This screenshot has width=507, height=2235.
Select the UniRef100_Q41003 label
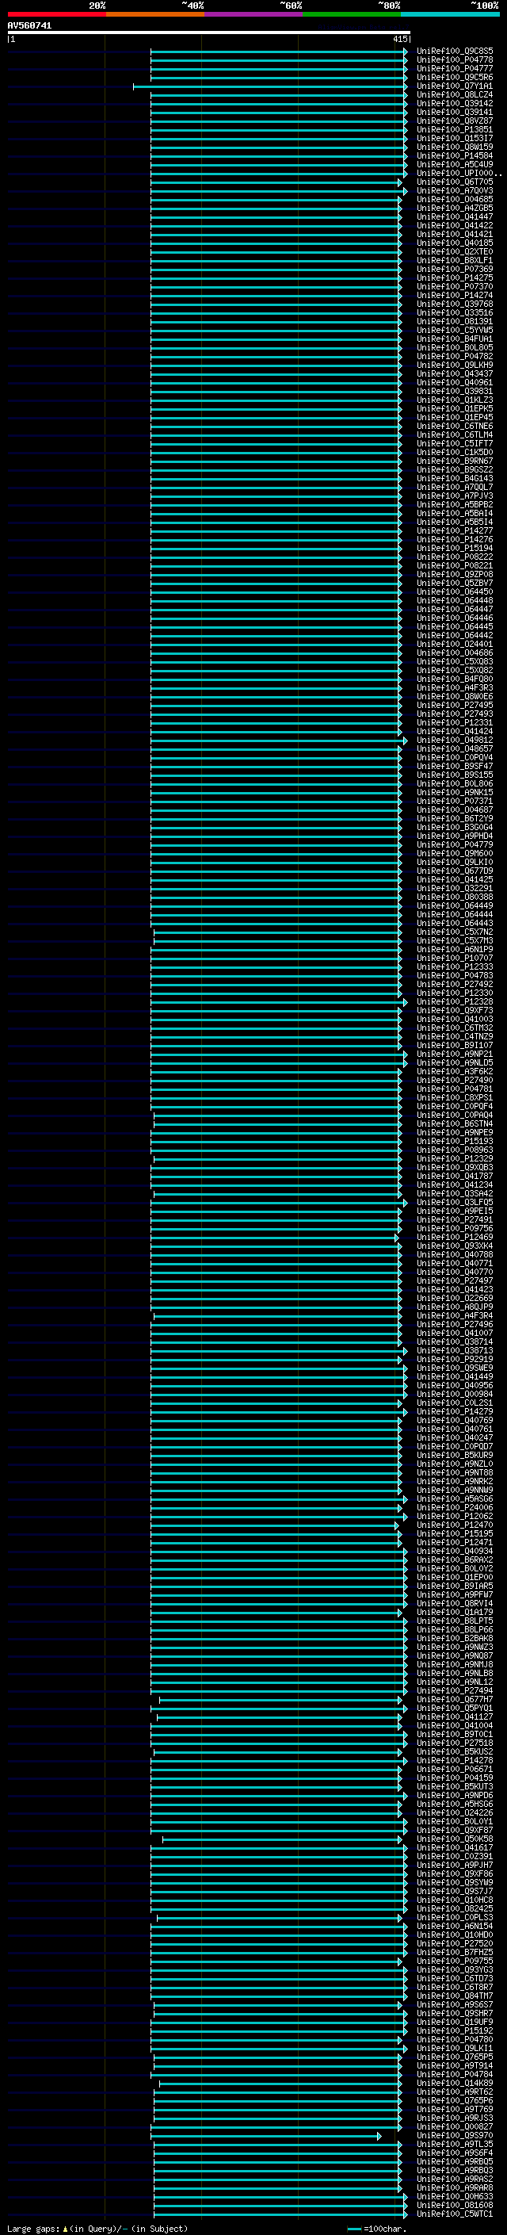tap(454, 1019)
